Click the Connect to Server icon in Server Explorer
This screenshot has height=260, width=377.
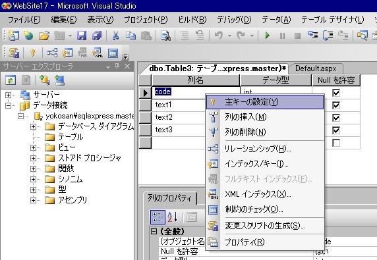(x=59, y=80)
